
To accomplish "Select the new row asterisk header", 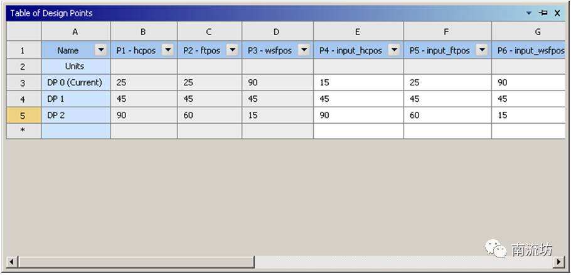I will [x=24, y=131].
